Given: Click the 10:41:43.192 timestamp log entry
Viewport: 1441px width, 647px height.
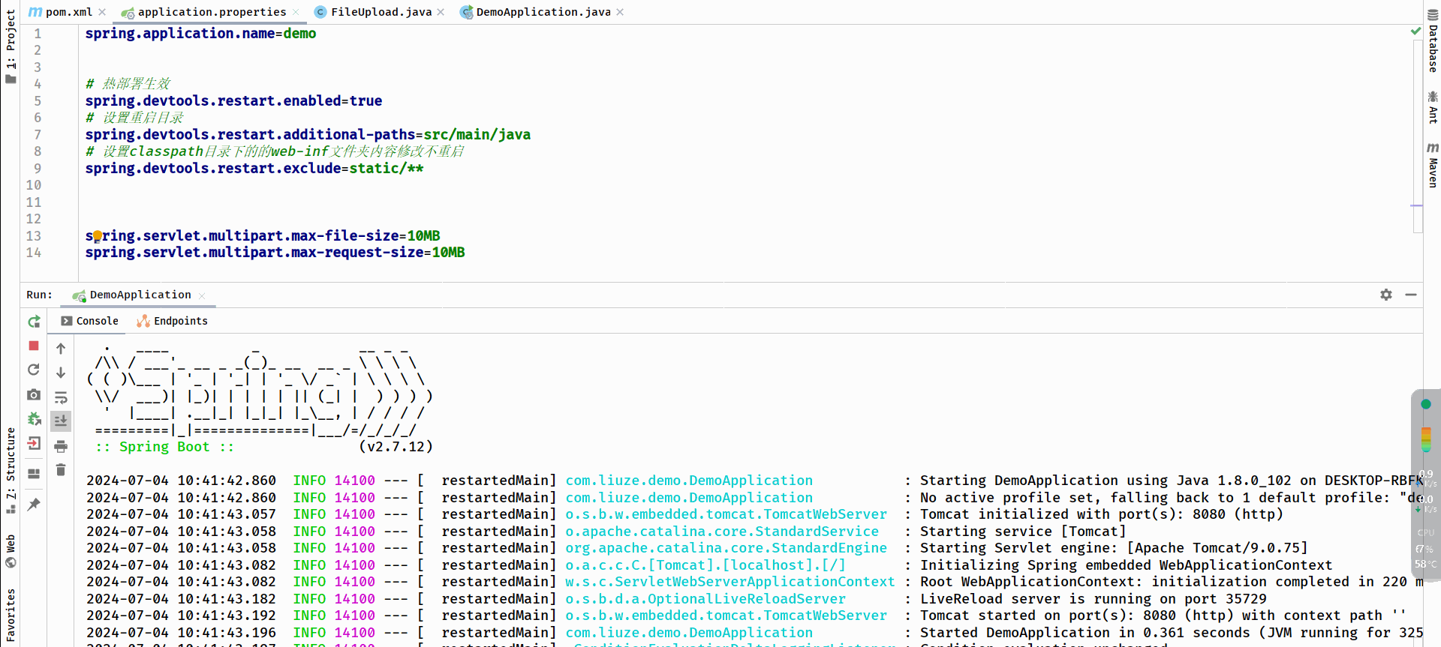Looking at the screenshot, I should tap(181, 615).
